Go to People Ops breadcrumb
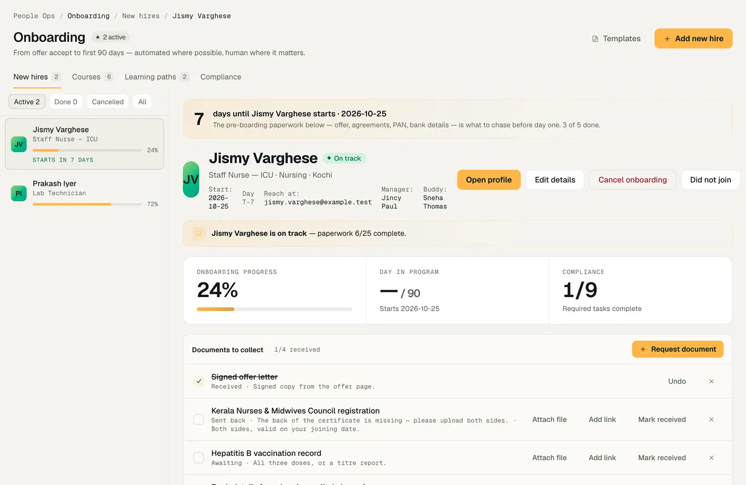This screenshot has width=746, height=485. pos(34,16)
